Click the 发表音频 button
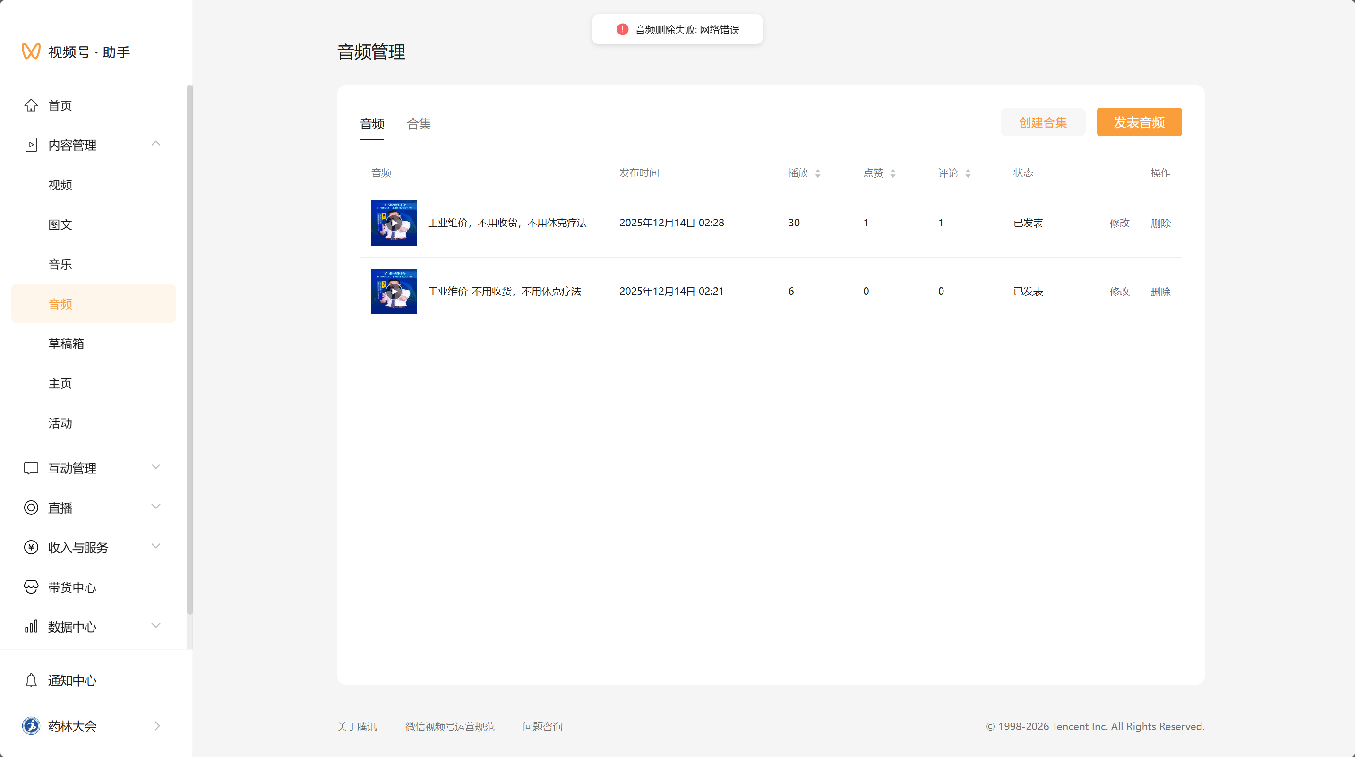This screenshot has width=1355, height=757. (x=1139, y=122)
